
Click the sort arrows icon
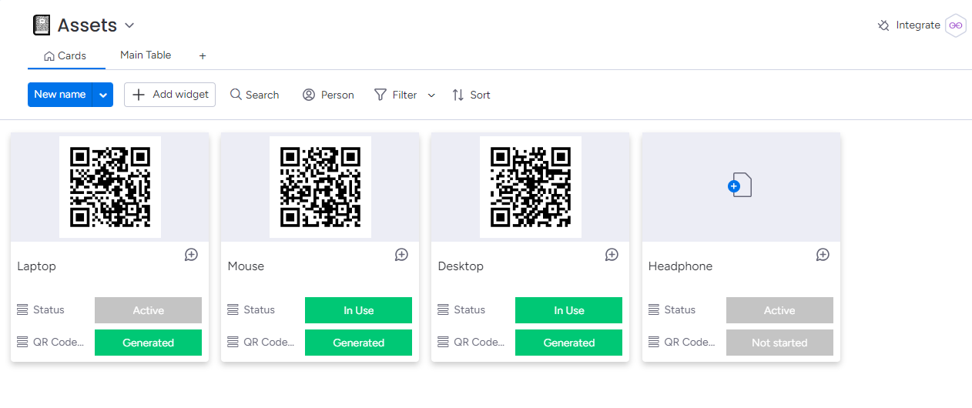click(458, 95)
